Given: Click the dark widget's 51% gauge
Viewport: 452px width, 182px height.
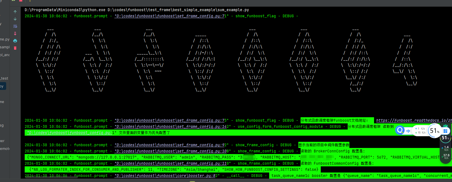Looking at the screenshot, I should pyautogui.click(x=445, y=138).
